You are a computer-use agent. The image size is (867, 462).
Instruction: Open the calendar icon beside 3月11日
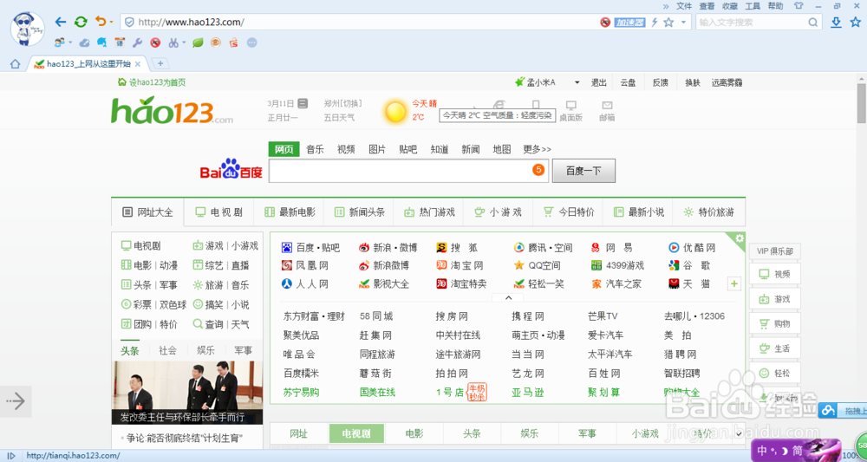click(x=303, y=103)
